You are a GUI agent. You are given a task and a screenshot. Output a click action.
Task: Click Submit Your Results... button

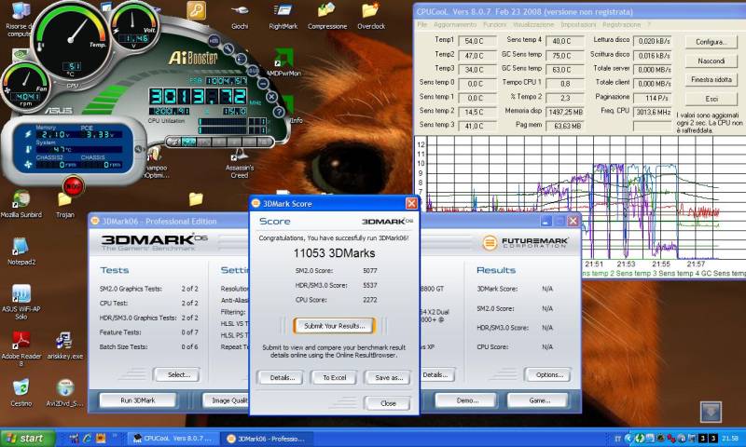[x=334, y=326]
